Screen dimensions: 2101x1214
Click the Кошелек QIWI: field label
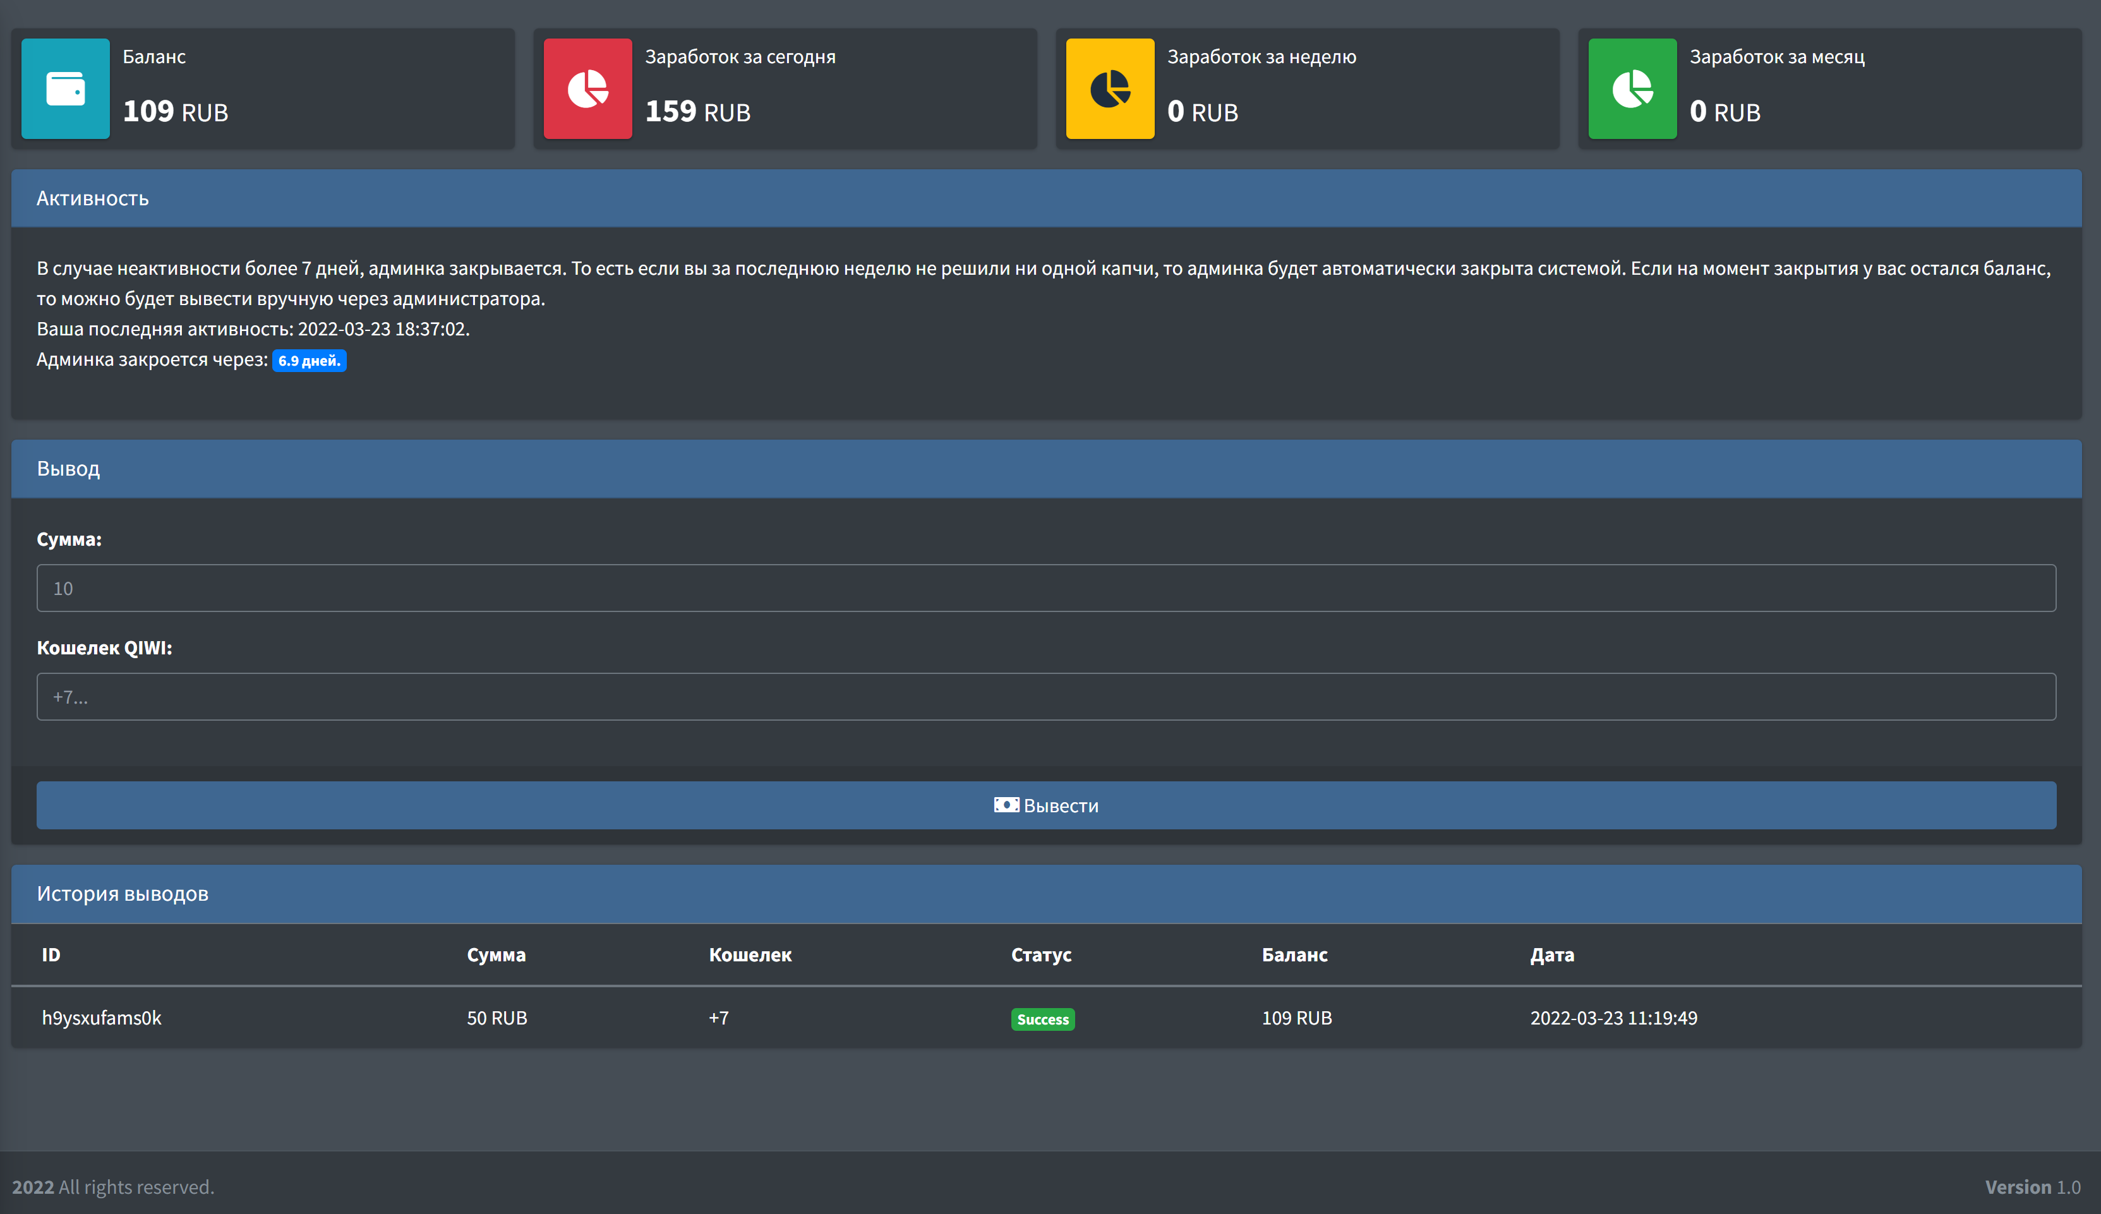click(104, 648)
